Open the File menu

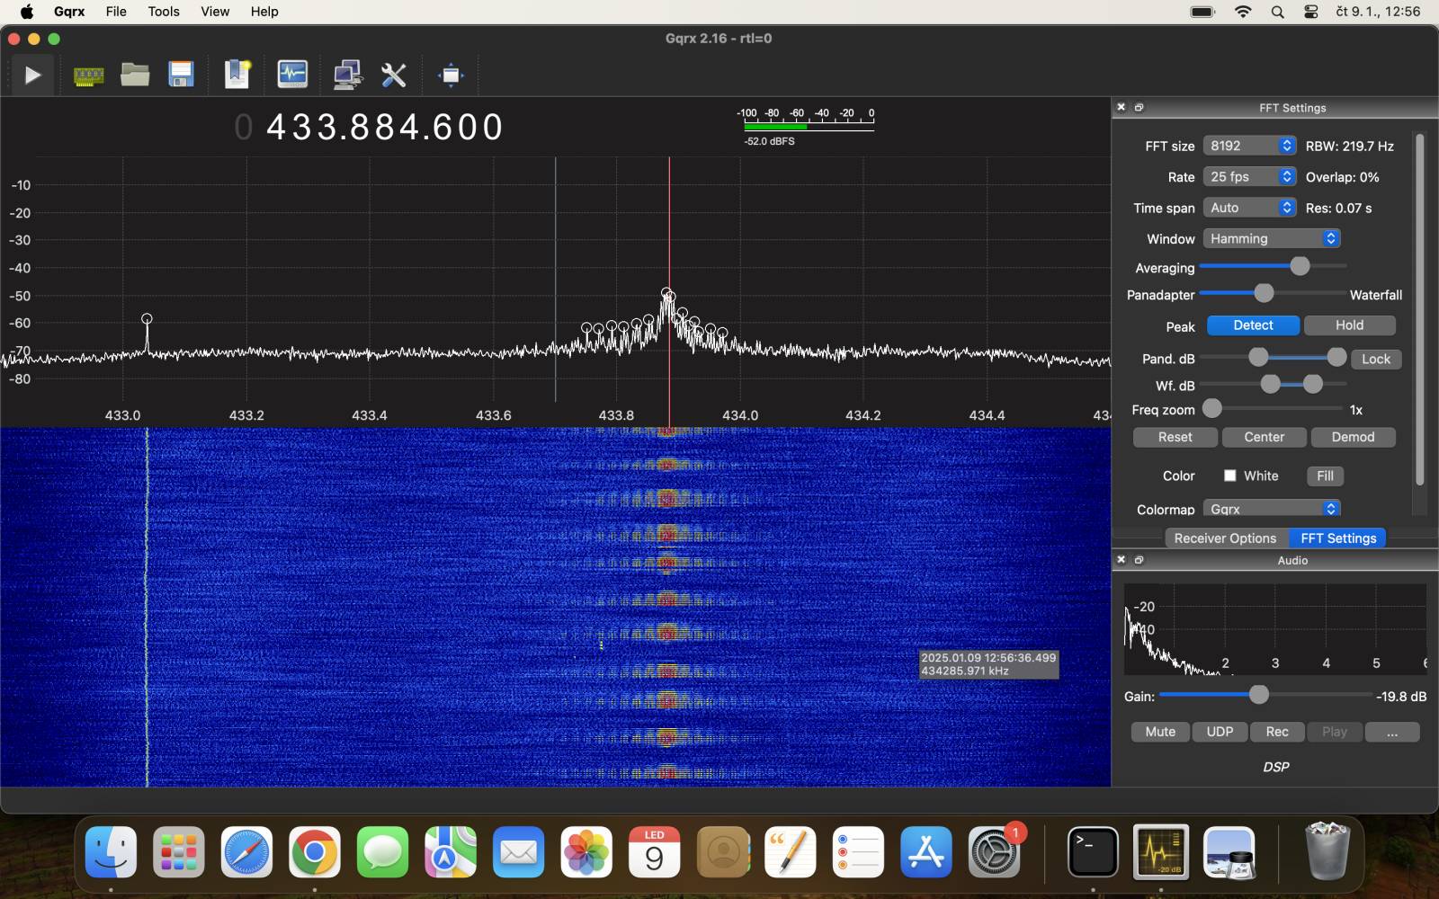(116, 12)
